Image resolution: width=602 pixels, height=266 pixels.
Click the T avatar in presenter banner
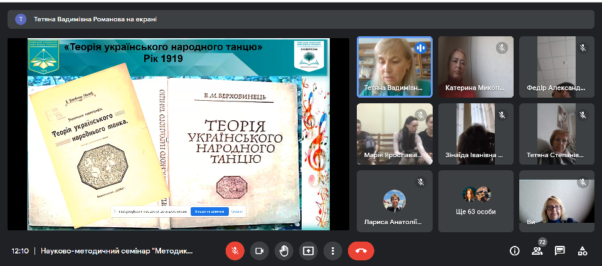point(21,19)
